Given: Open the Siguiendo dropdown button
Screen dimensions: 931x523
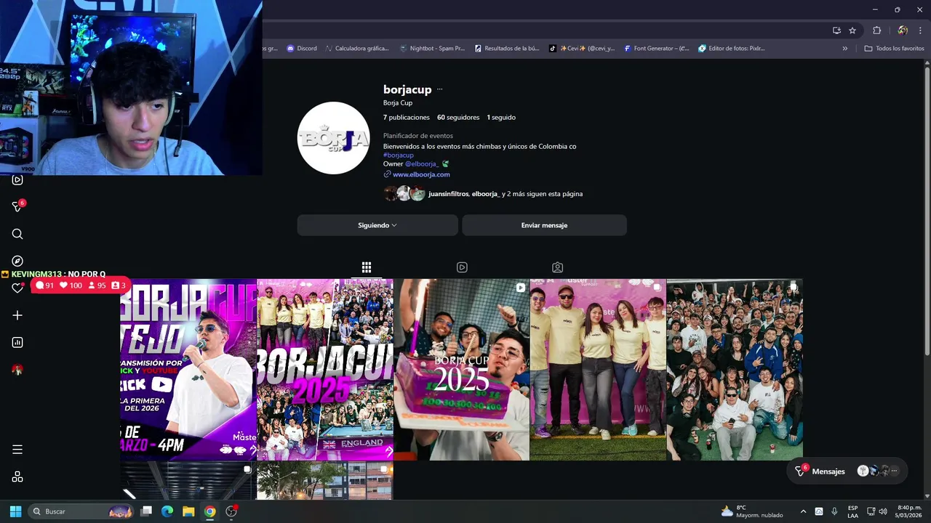Looking at the screenshot, I should point(377,225).
